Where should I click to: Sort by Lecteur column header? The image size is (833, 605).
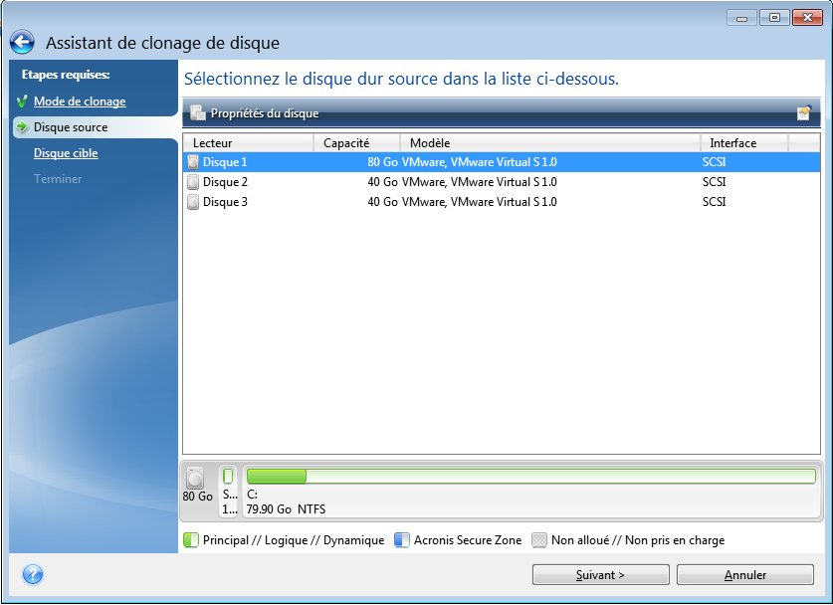click(x=248, y=143)
